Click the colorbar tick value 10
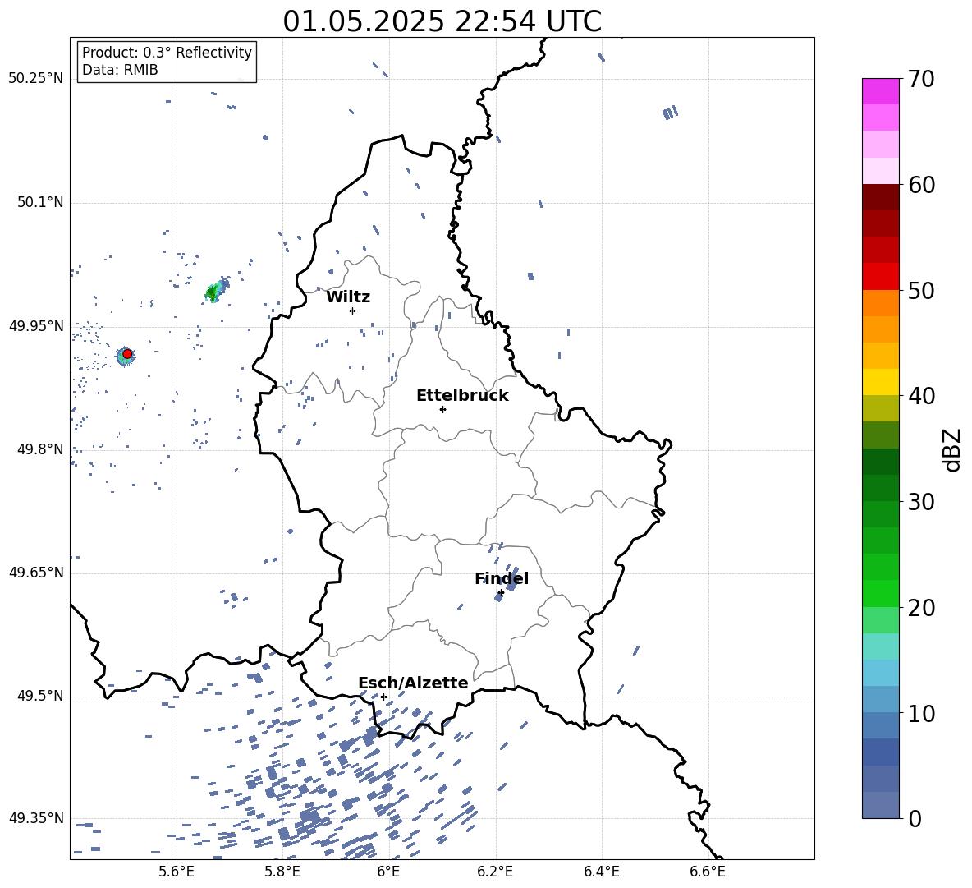Image resolution: width=972 pixels, height=888 pixels. [x=921, y=713]
